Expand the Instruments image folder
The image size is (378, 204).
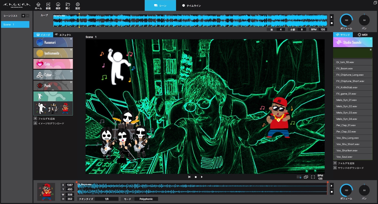click(x=53, y=53)
